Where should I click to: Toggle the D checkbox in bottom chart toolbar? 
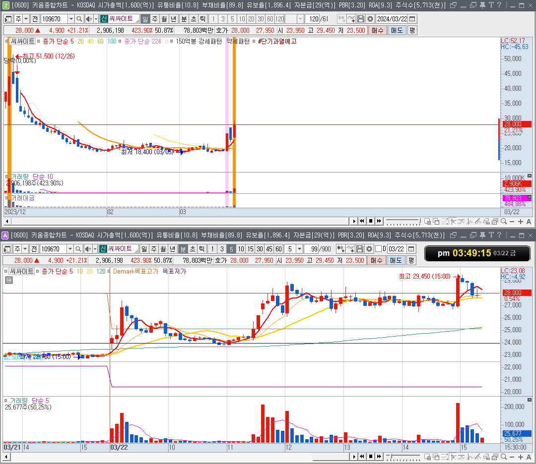(x=378, y=249)
